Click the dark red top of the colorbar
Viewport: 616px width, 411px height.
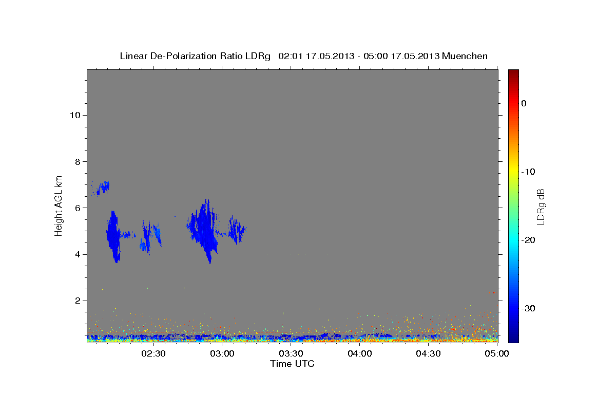[x=513, y=73]
